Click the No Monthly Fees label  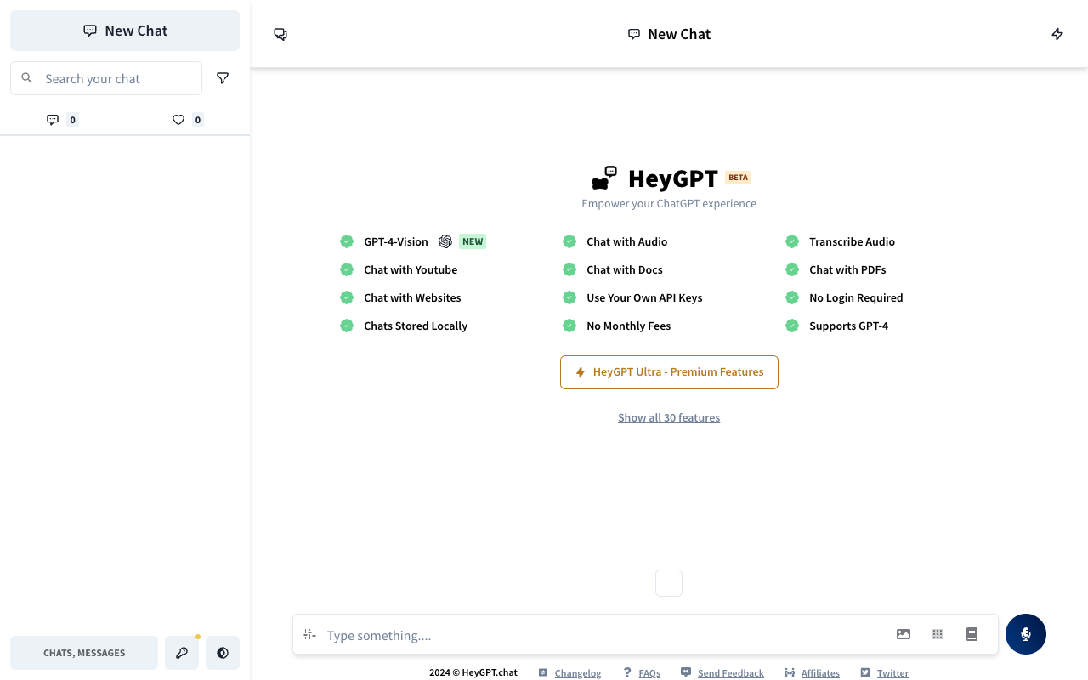point(629,326)
